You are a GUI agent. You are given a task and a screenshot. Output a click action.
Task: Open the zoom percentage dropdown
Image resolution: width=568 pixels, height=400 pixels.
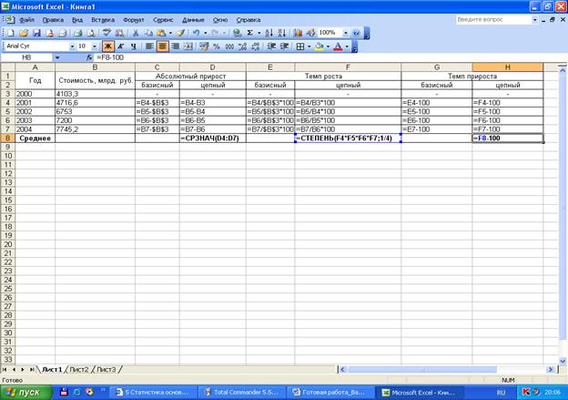tap(344, 32)
